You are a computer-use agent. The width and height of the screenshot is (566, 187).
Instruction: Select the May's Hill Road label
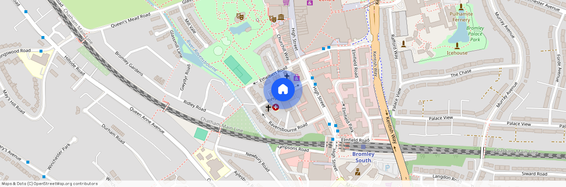click(x=13, y=101)
